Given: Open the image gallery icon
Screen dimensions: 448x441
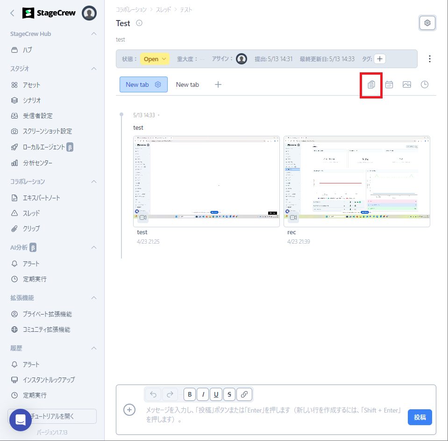Looking at the screenshot, I should click(407, 84).
